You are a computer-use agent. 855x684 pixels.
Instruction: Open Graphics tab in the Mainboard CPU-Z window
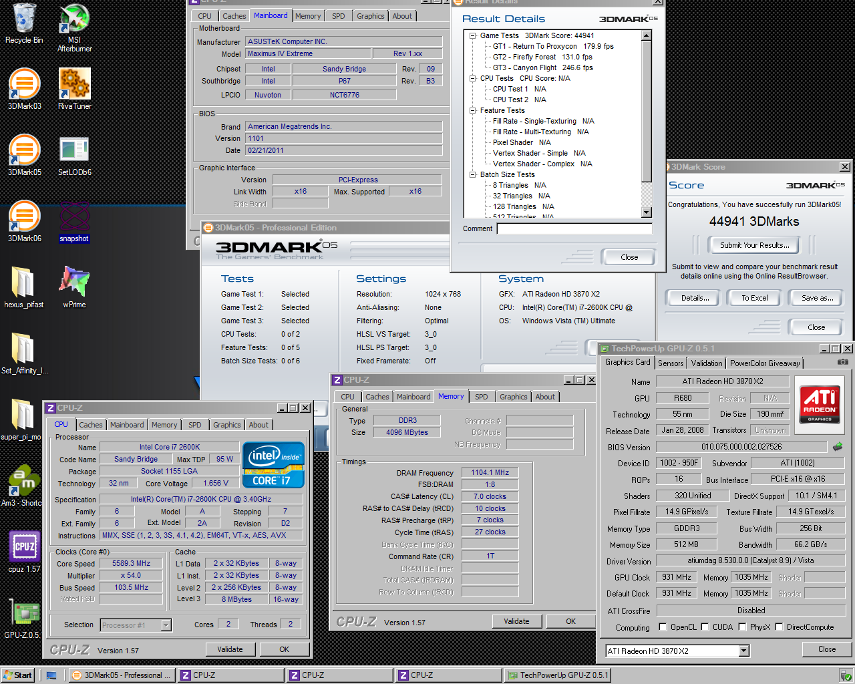click(x=371, y=16)
